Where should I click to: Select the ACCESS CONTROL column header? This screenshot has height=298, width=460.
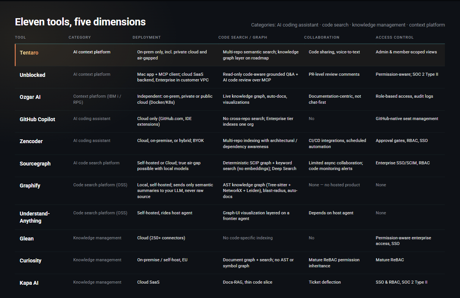tap(394, 37)
